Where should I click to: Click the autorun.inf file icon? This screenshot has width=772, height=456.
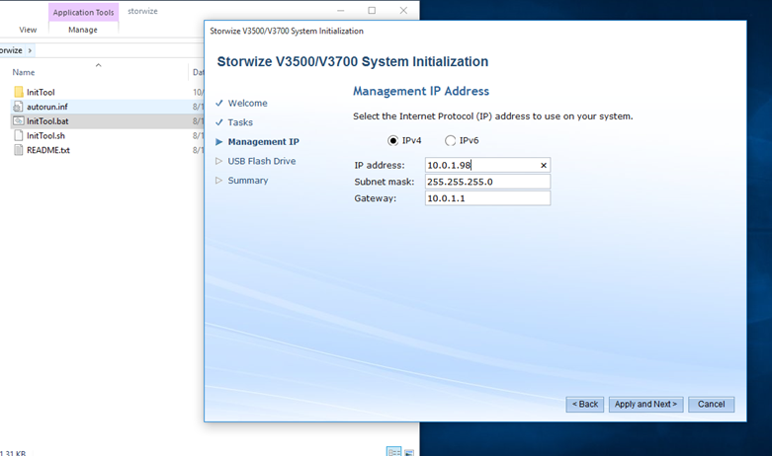point(18,107)
